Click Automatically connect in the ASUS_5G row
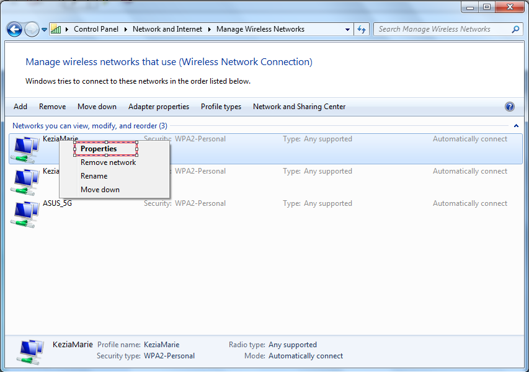The image size is (529, 372). click(x=470, y=203)
